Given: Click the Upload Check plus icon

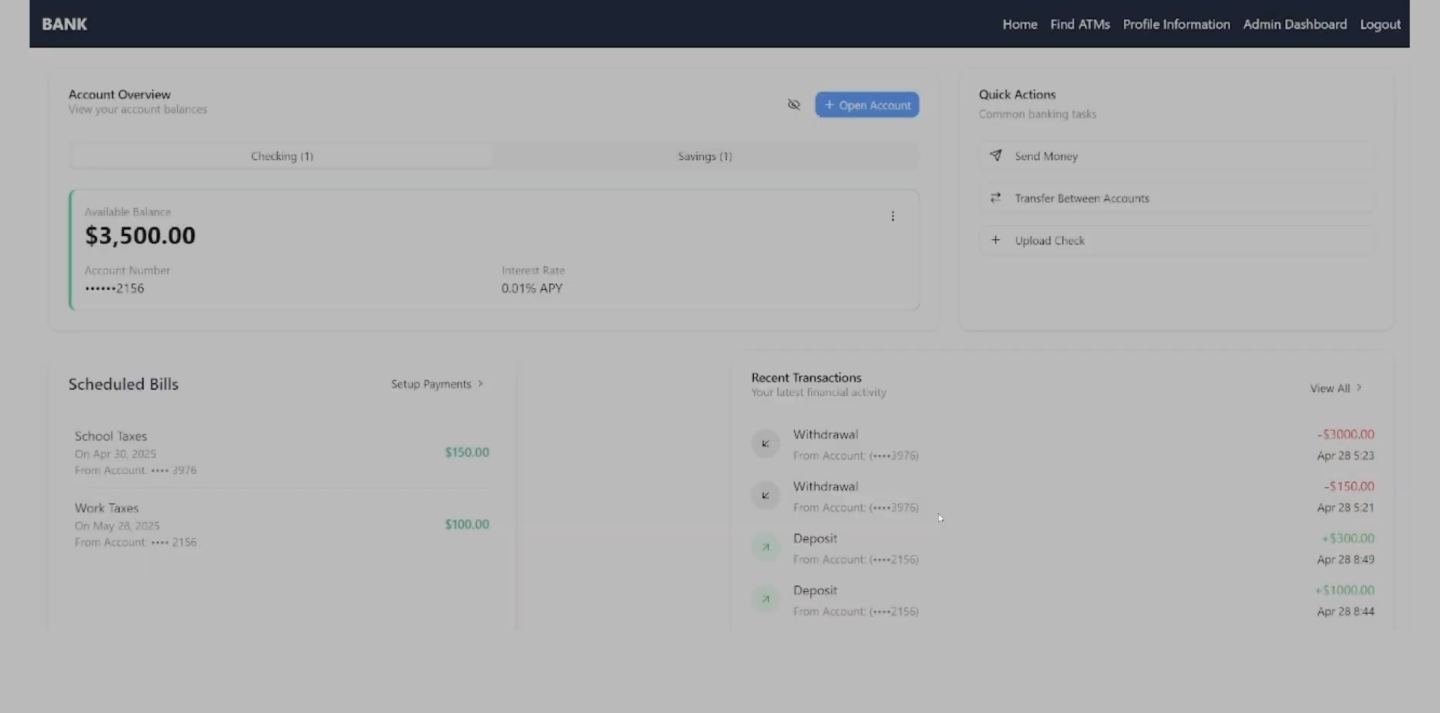Looking at the screenshot, I should [996, 240].
